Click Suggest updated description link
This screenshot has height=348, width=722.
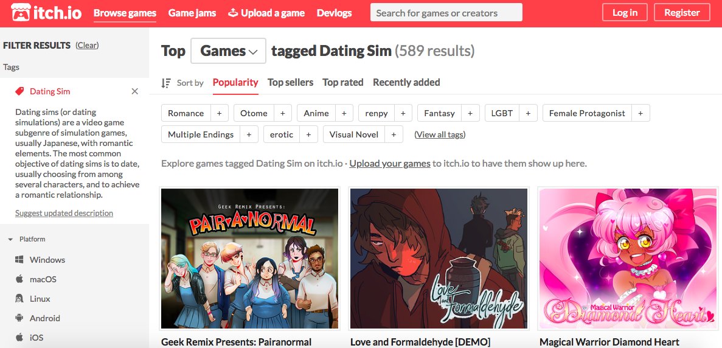(64, 213)
